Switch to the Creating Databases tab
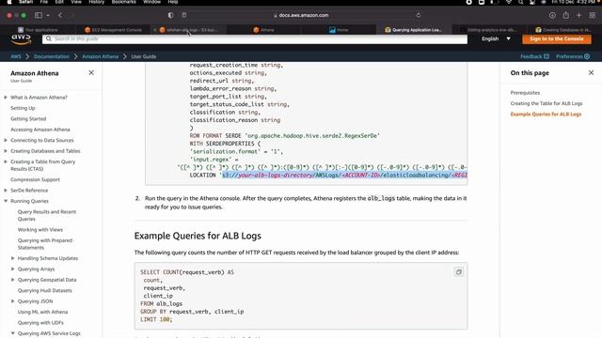 pyautogui.click(x=562, y=29)
